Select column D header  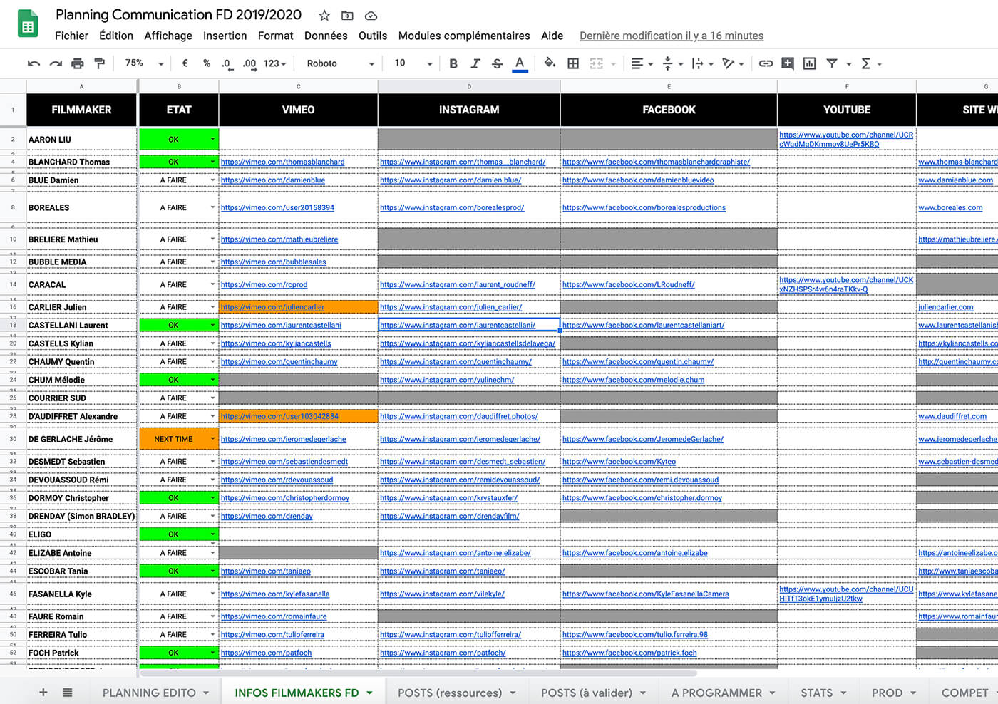469,86
